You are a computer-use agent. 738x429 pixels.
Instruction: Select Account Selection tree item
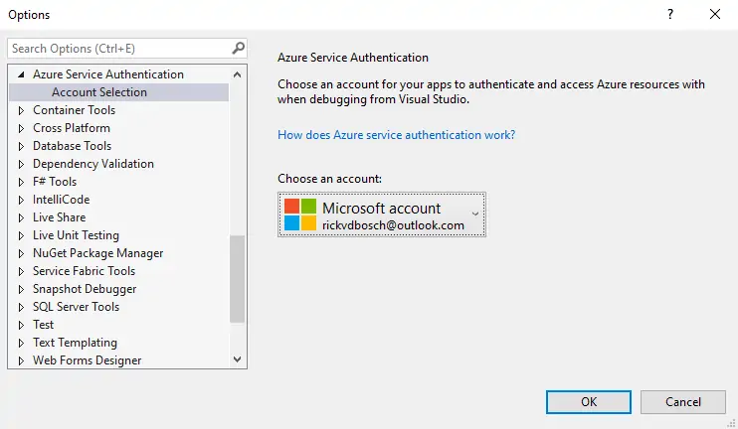118,92
